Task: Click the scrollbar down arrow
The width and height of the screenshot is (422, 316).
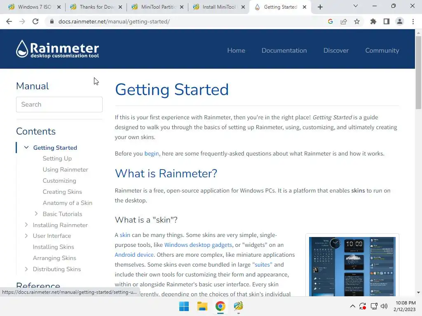Action: click(418, 293)
